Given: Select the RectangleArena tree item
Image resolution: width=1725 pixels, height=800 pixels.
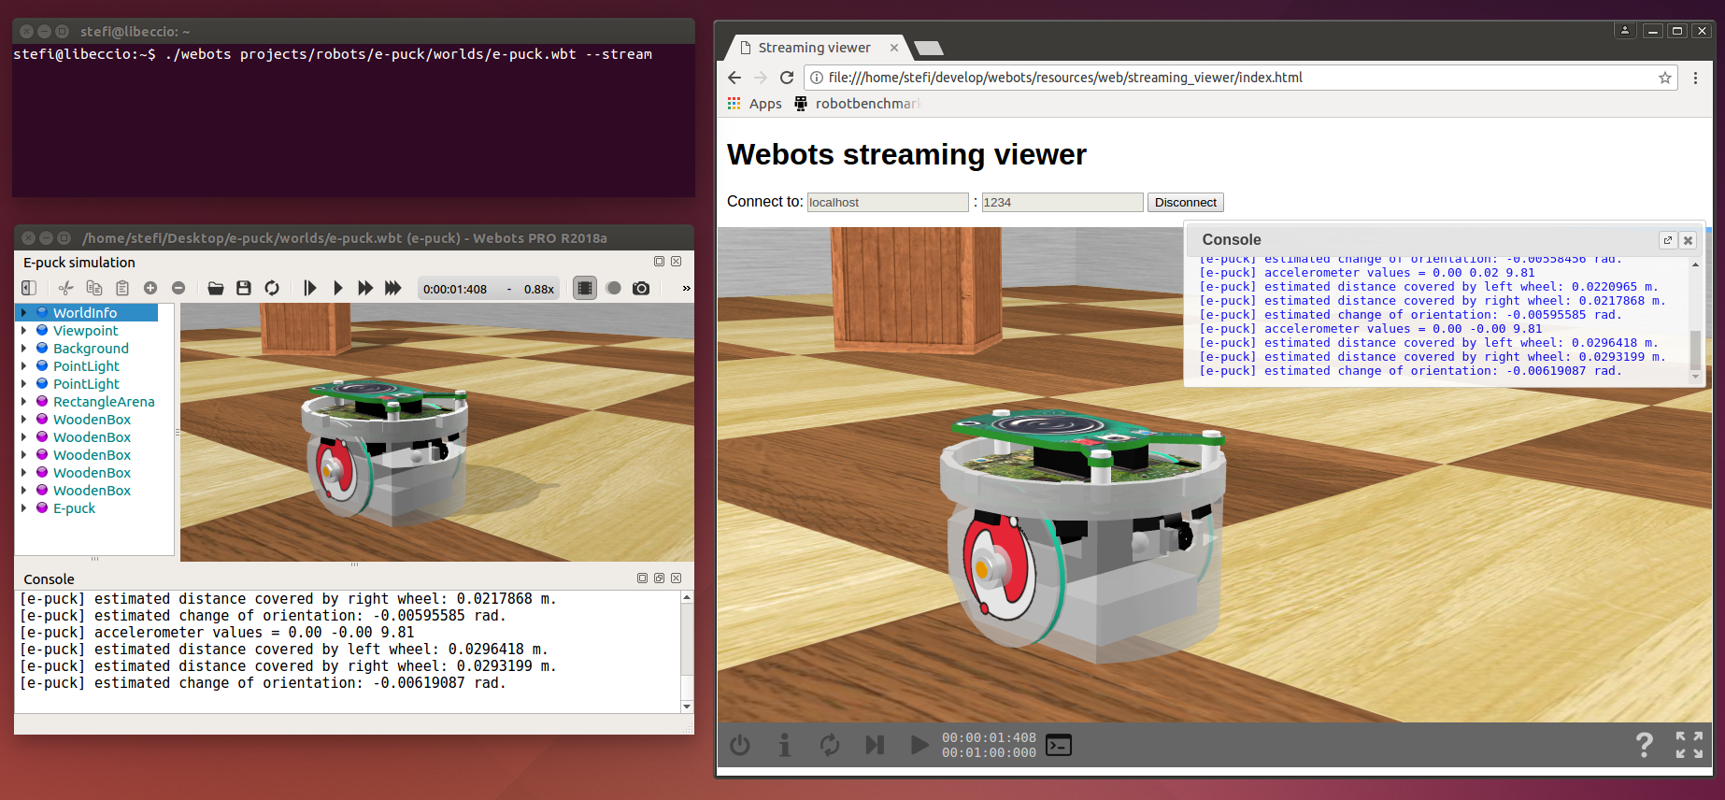Looking at the screenshot, I should click(104, 401).
